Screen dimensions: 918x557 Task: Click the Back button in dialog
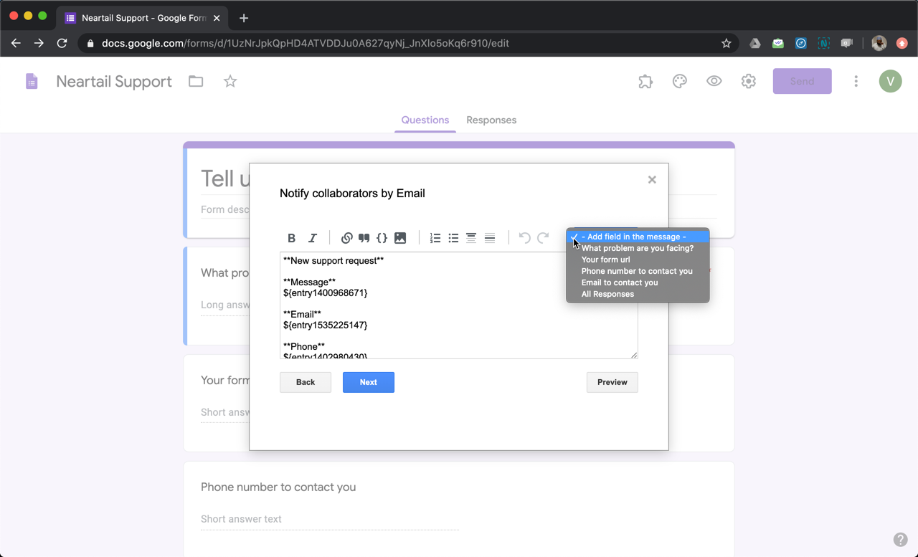[306, 382]
